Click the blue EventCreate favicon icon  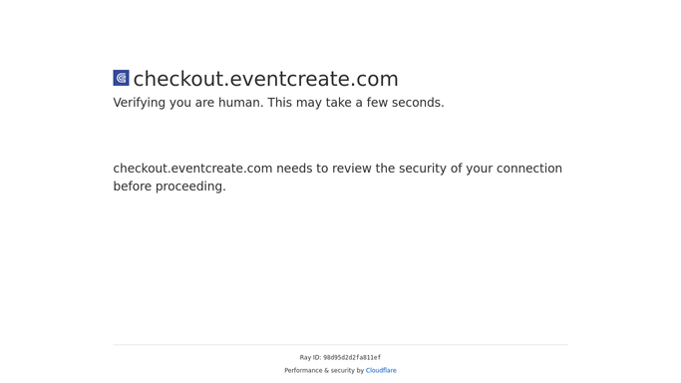click(122, 78)
